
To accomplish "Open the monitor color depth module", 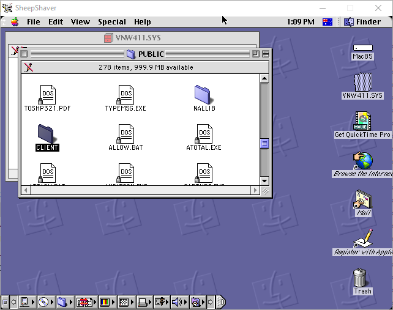I will click(107, 302).
